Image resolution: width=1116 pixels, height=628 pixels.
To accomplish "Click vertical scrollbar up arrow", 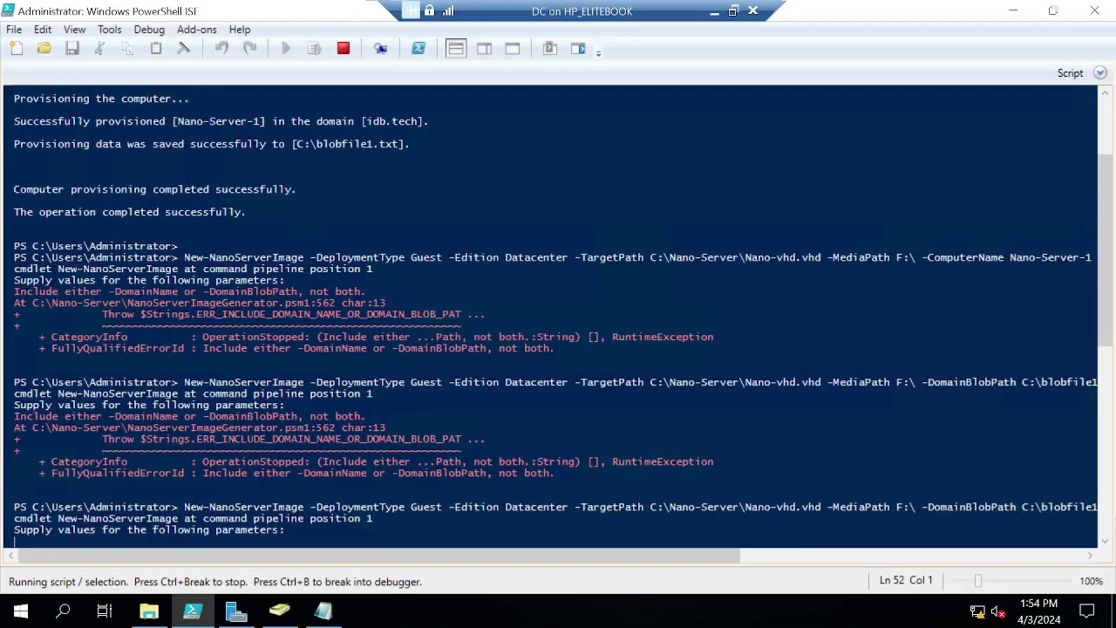I will click(x=1105, y=92).
